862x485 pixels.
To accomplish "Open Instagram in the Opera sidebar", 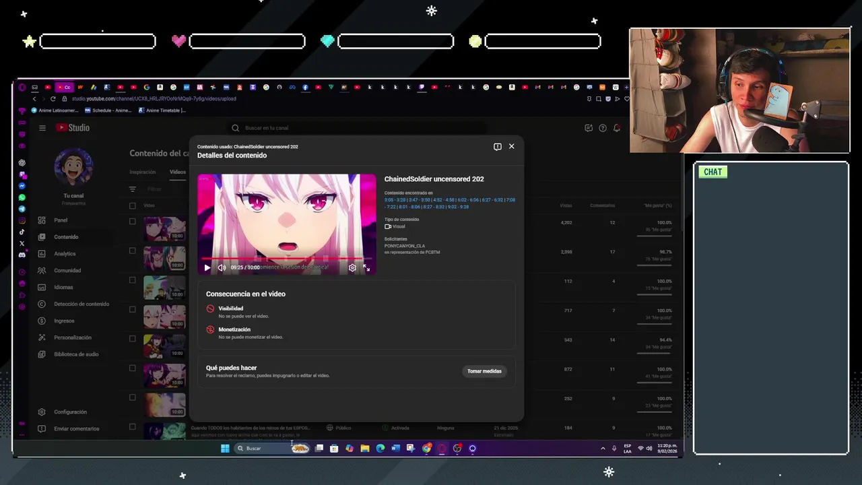I will point(22,220).
